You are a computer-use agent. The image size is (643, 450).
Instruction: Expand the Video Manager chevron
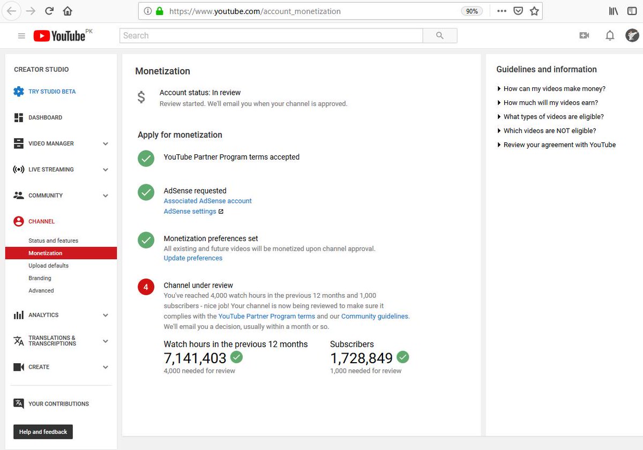pyautogui.click(x=106, y=144)
